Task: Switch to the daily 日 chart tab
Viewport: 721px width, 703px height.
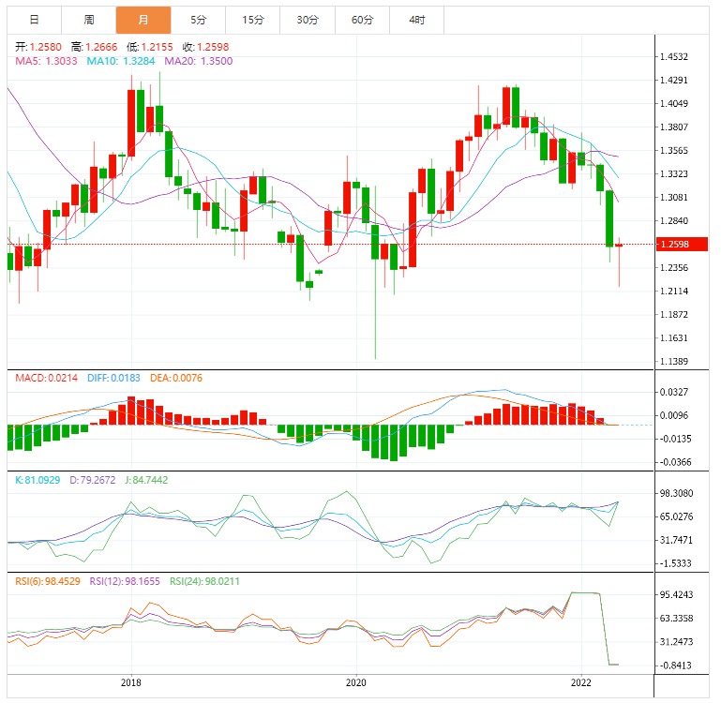Action: coord(34,21)
